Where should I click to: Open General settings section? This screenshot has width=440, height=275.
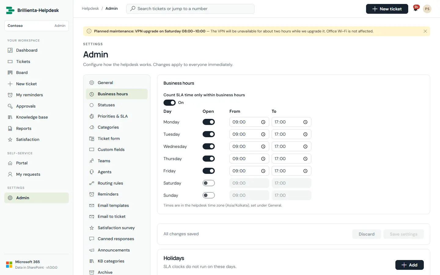pos(117,82)
